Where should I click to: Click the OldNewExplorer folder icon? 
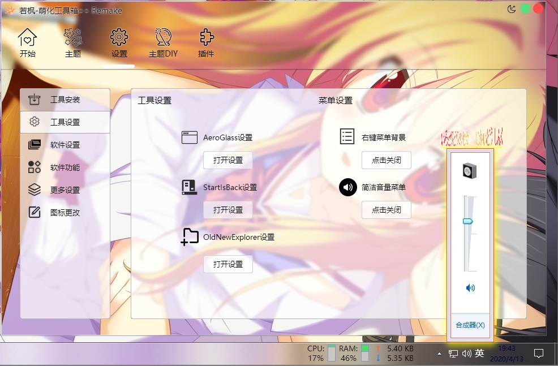pyautogui.click(x=190, y=237)
